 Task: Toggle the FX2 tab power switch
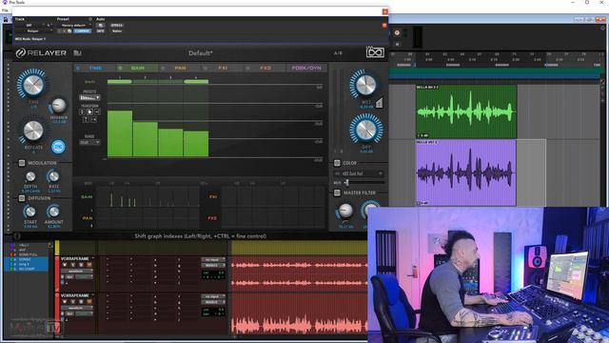247,68
